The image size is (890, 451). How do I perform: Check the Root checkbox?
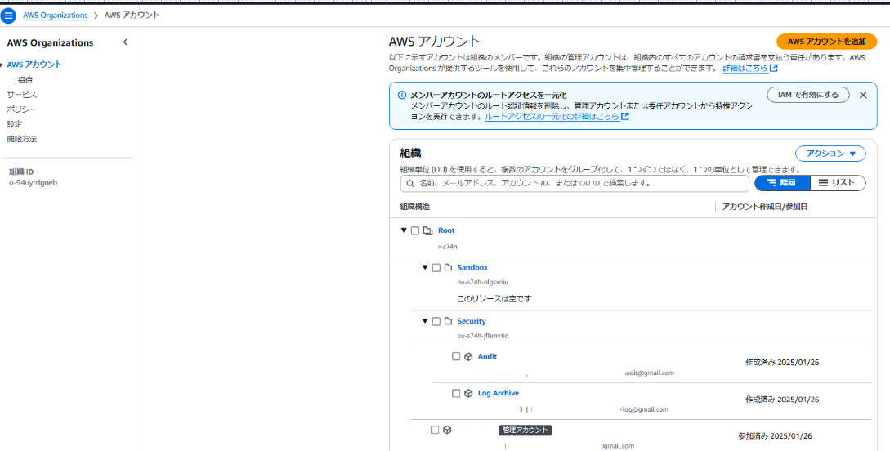tap(415, 230)
